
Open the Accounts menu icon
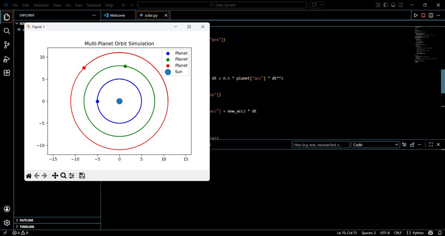pos(7,209)
